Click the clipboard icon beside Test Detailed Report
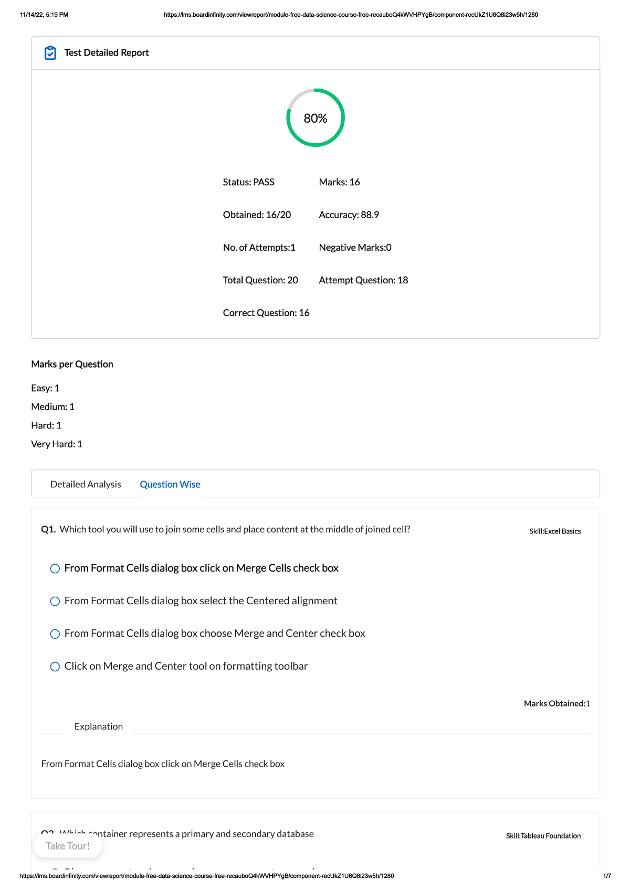Viewport: 630px width, 890px height. (50, 53)
